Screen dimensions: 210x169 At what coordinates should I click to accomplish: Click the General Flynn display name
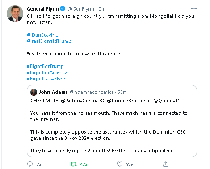pyautogui.click(x=42, y=9)
